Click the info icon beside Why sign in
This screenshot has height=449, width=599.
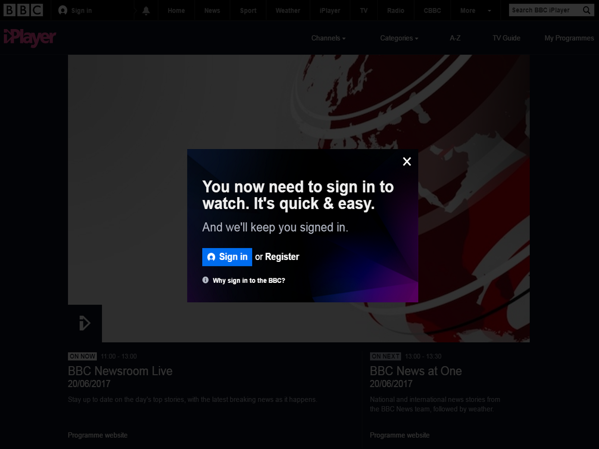pyautogui.click(x=205, y=280)
